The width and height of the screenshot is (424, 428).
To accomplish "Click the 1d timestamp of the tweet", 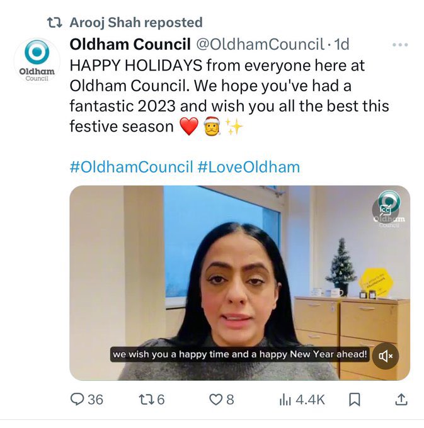I will point(341,45).
